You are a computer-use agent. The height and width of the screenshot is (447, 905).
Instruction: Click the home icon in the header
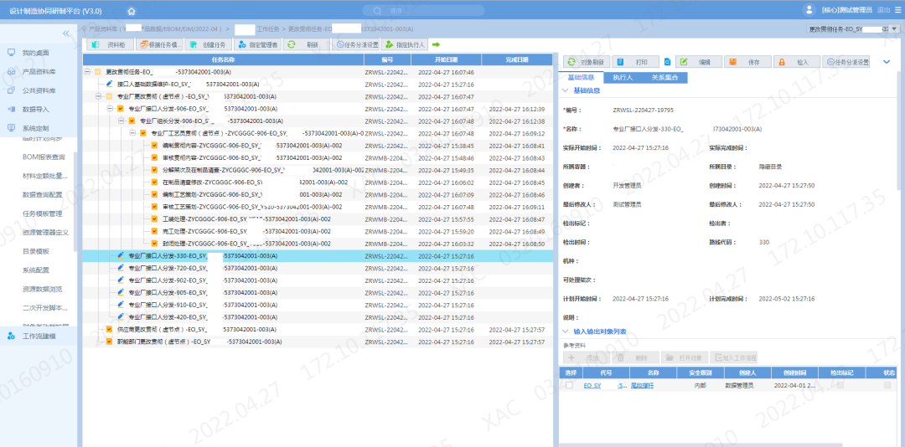point(132,11)
